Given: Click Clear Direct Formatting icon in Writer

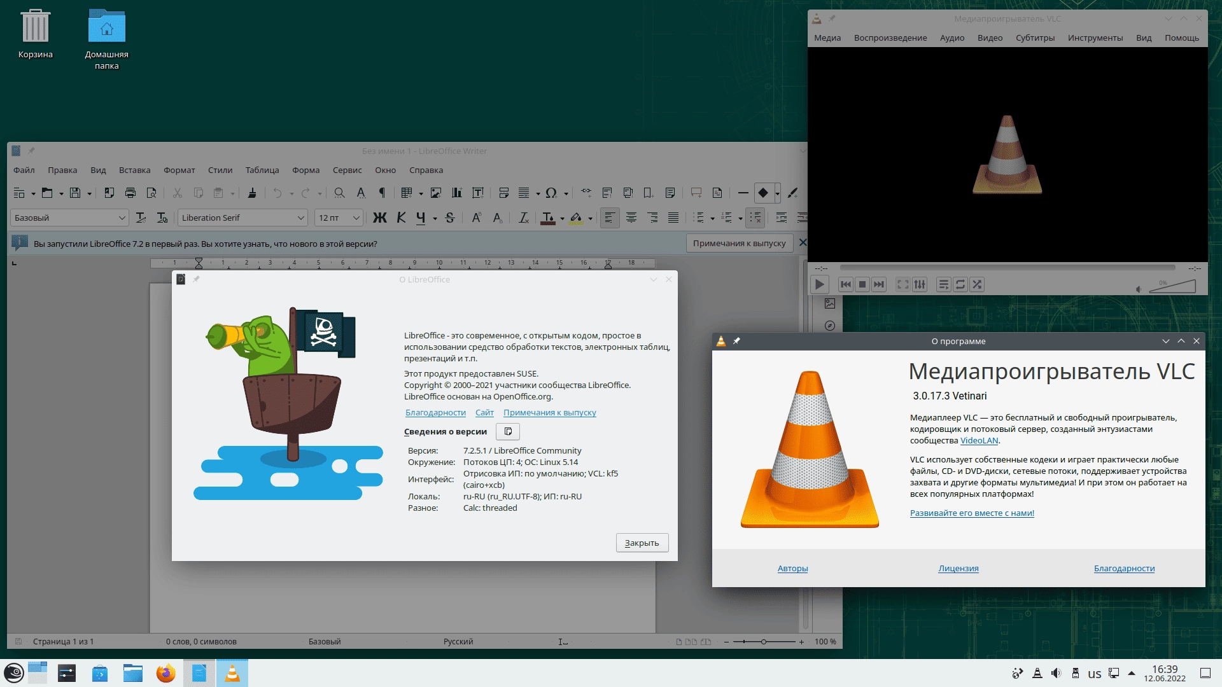Looking at the screenshot, I should pyautogui.click(x=524, y=218).
